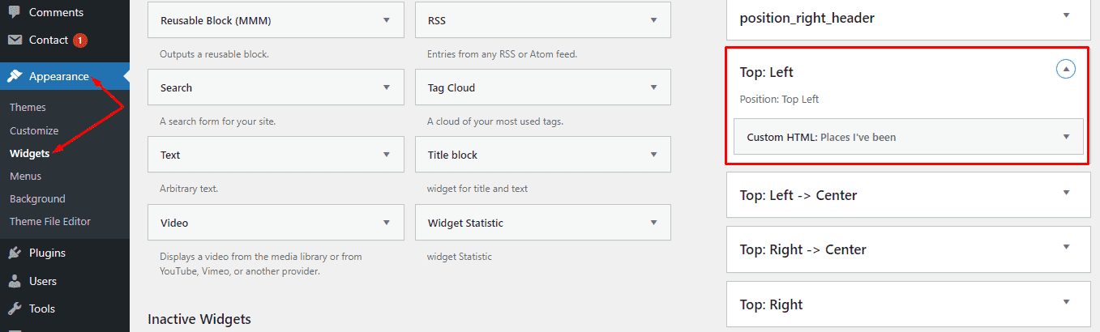Open the Themes submenu item
This screenshot has width=1100, height=332.
(28, 107)
